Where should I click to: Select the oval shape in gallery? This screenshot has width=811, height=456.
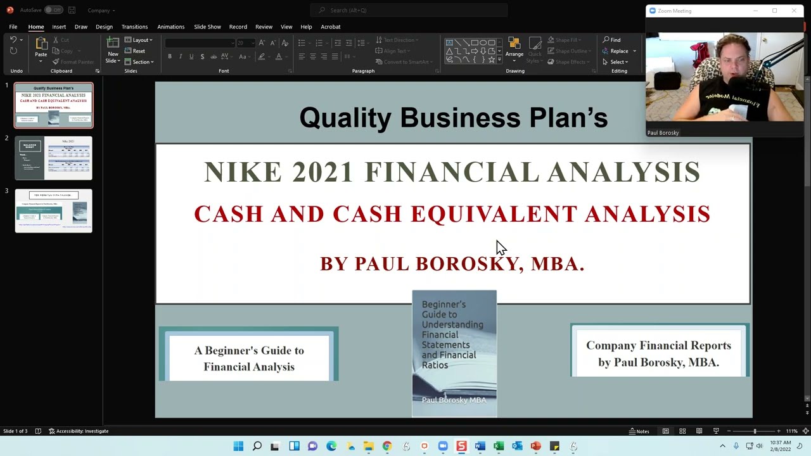(483, 42)
